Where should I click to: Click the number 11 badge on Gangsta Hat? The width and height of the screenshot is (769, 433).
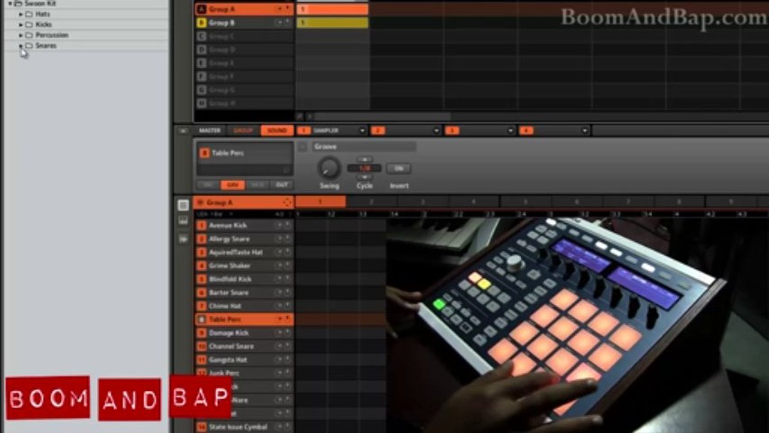[202, 360]
